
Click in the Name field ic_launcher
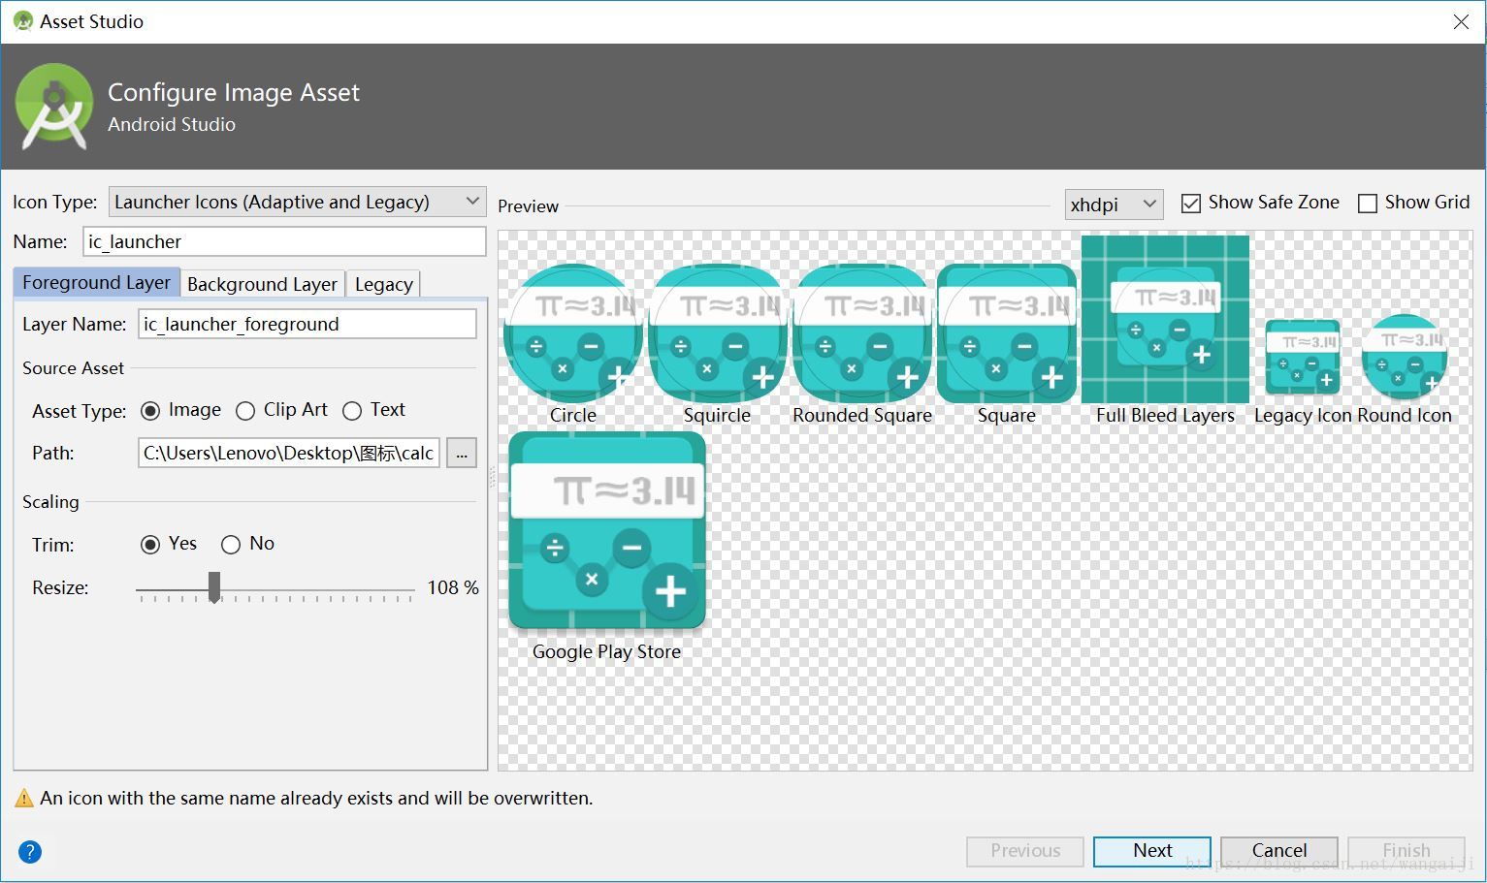284,241
